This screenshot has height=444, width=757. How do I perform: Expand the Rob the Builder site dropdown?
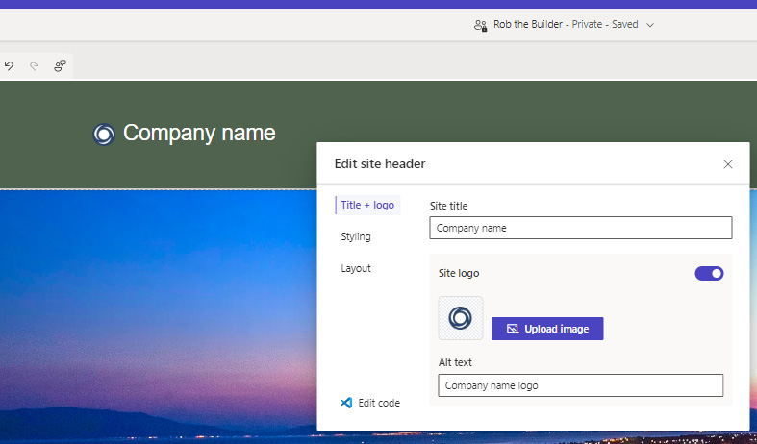(650, 25)
